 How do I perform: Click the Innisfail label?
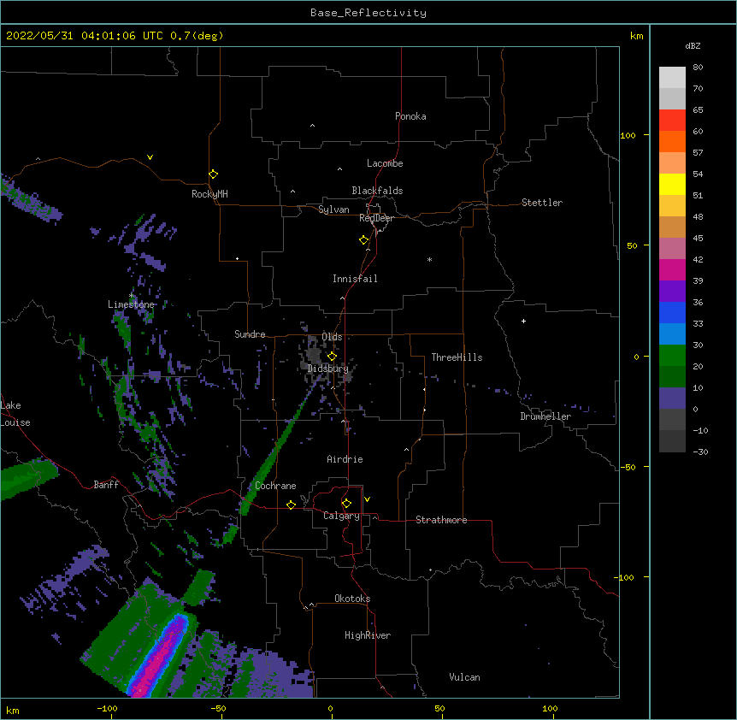(x=355, y=279)
